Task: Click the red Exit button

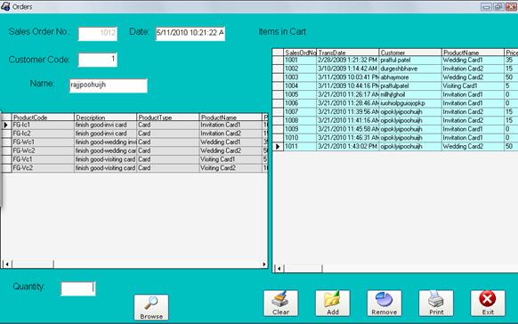Action: 488,304
